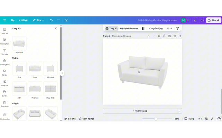The height and width of the screenshot is (138, 222).
Task: Open Ghi chú notes
Action: point(70,119)
